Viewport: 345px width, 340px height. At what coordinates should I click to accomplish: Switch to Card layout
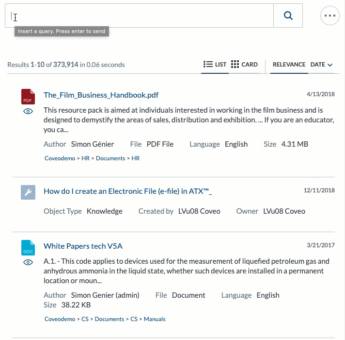click(244, 65)
